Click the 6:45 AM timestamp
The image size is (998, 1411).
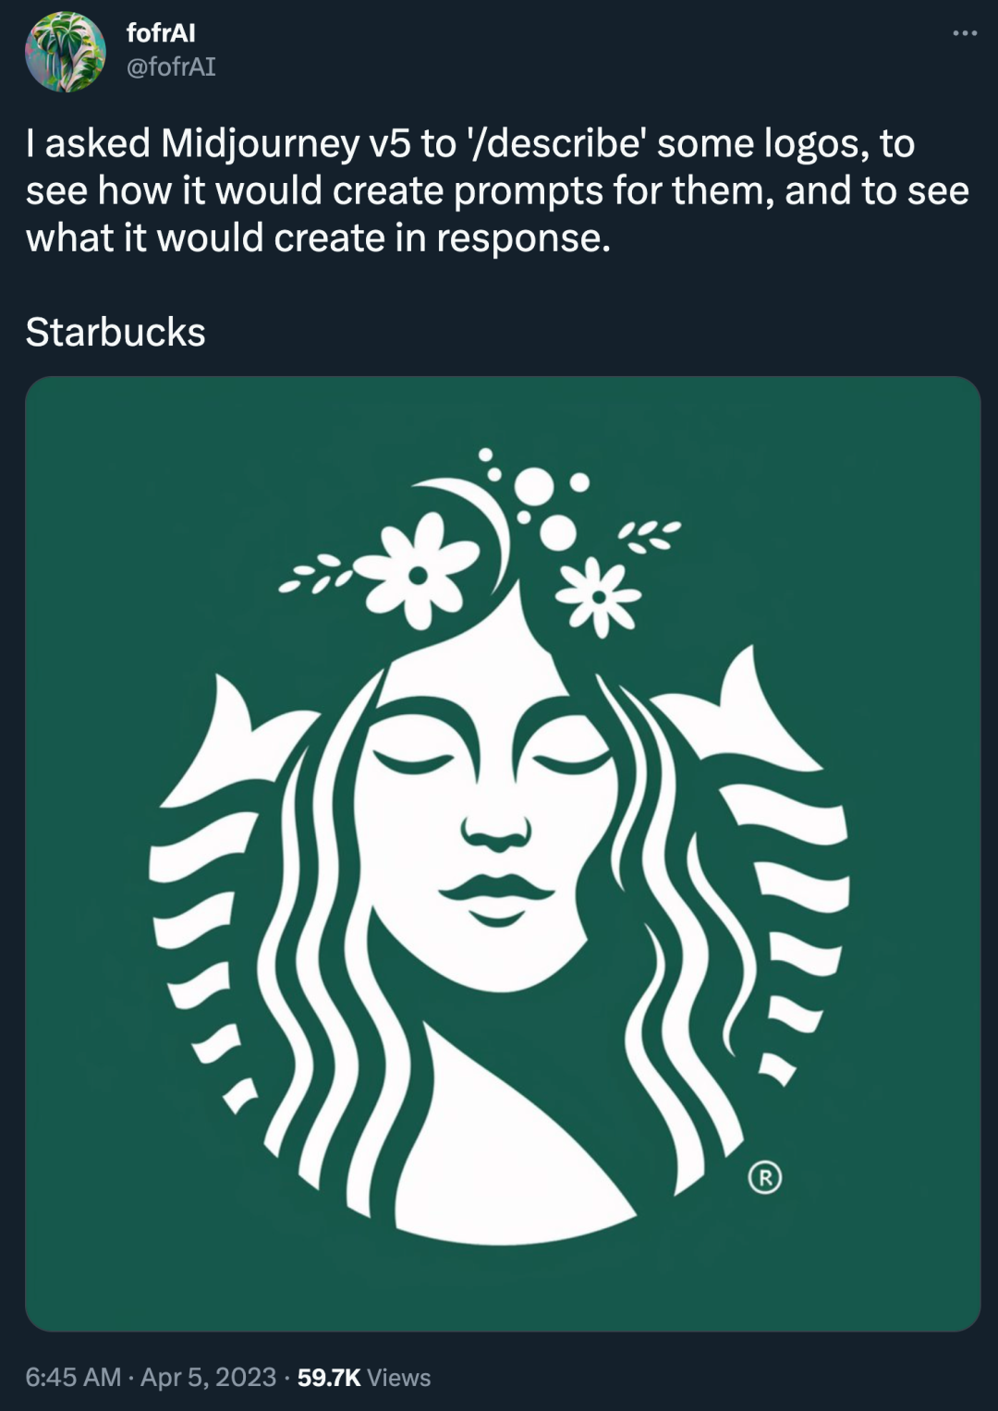73,1377
